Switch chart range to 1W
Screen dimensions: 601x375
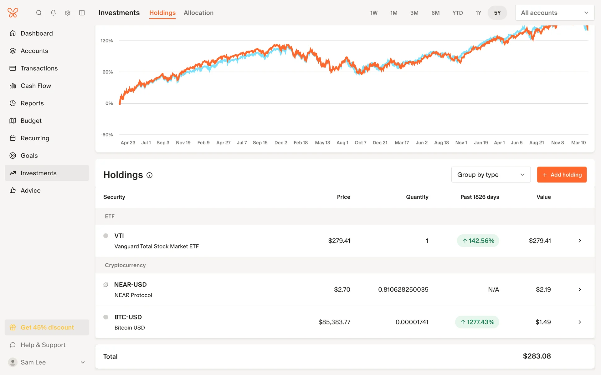[374, 13]
